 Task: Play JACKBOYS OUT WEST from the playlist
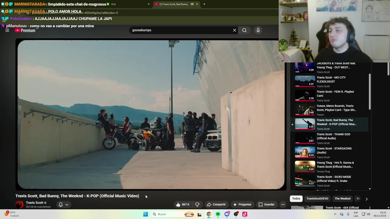[329, 68]
